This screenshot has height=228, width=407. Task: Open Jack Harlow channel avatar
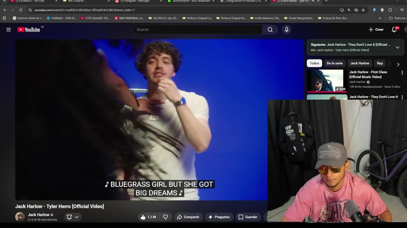pyautogui.click(x=20, y=217)
